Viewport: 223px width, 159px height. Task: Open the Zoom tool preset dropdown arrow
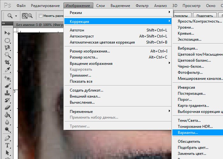point(16,16)
